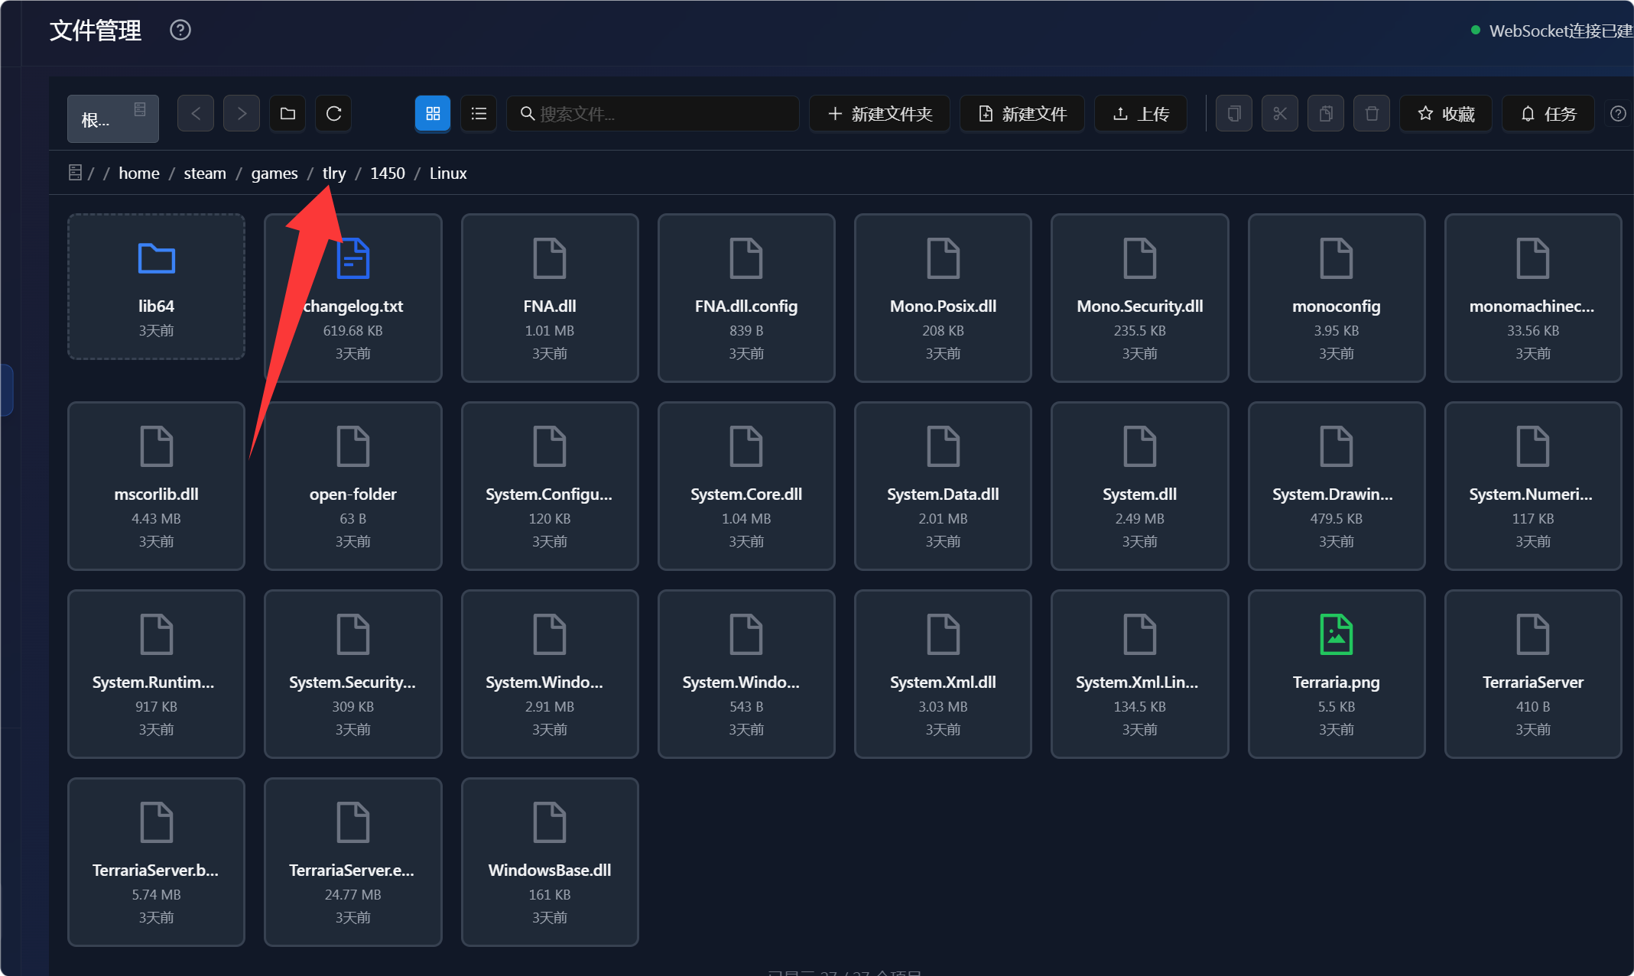The width and height of the screenshot is (1634, 976).
Task: Click the back navigation arrow
Action: [196, 114]
